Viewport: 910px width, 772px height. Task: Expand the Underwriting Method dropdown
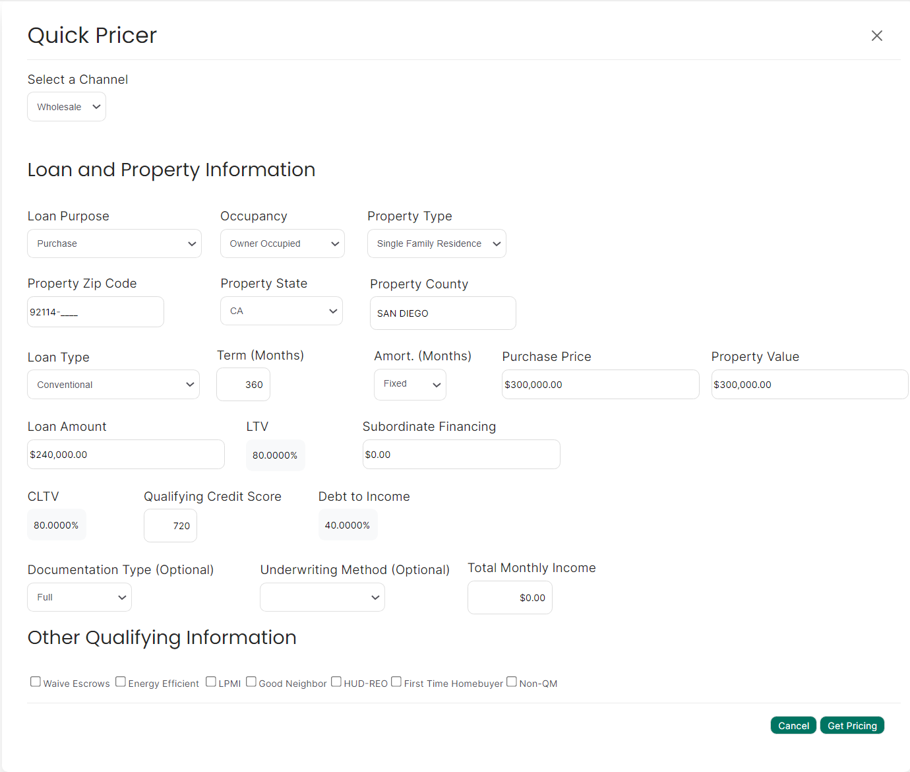(322, 597)
